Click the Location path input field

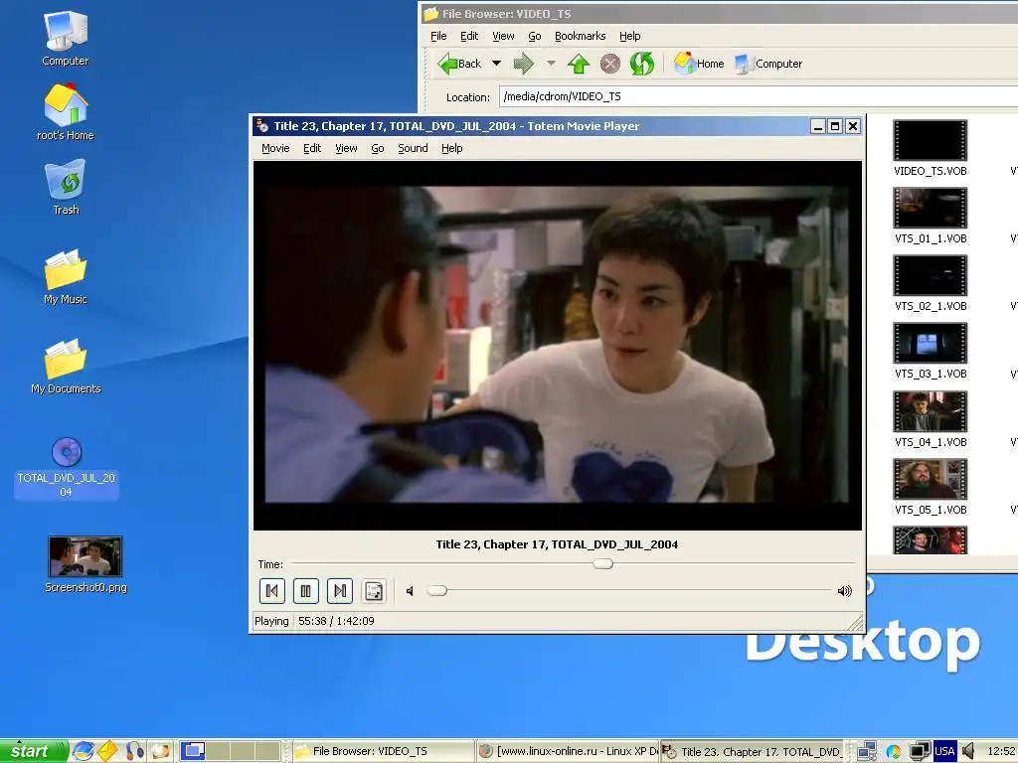[x=756, y=96]
